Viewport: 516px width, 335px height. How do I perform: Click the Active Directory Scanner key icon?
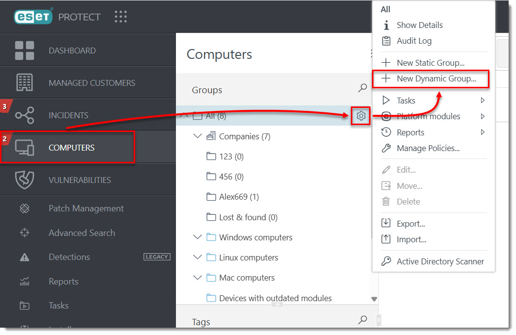coord(386,261)
